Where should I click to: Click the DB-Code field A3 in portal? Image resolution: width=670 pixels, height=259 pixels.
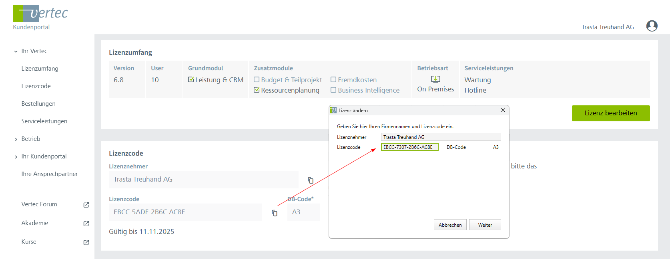pos(304,212)
